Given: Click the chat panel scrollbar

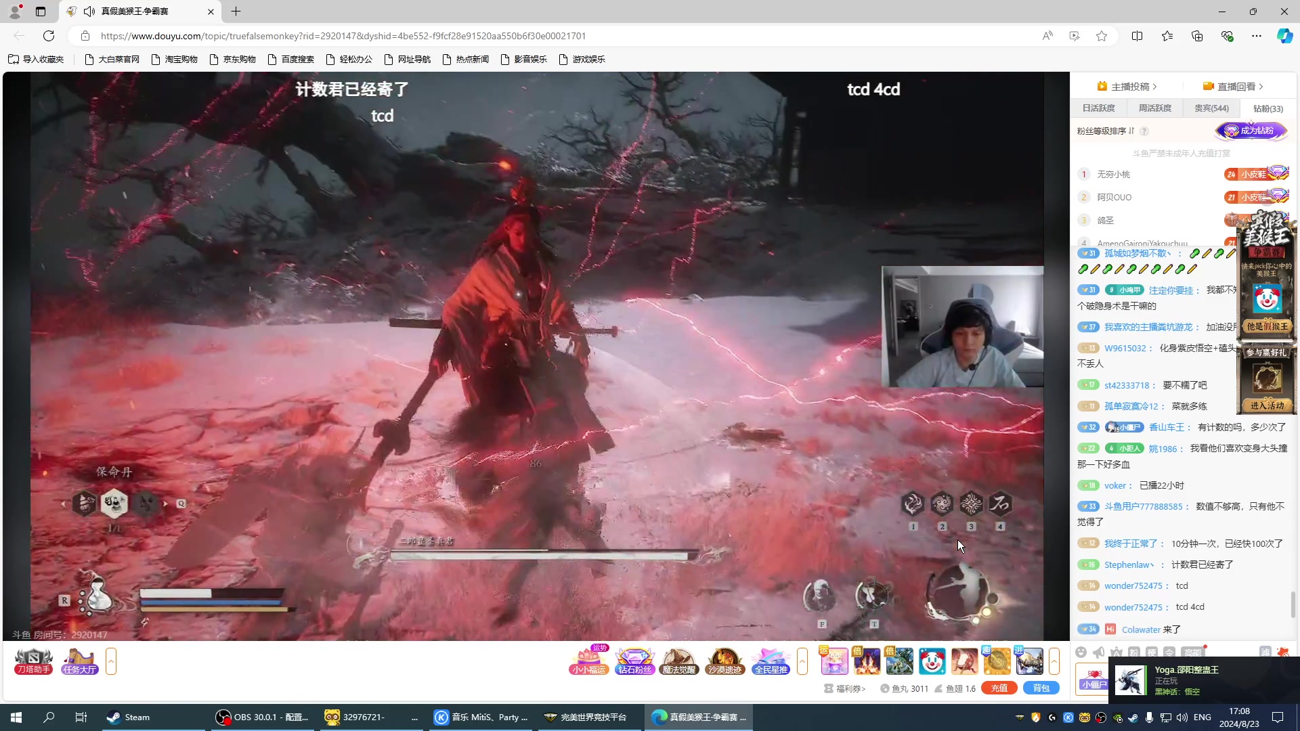Looking at the screenshot, I should (1293, 604).
